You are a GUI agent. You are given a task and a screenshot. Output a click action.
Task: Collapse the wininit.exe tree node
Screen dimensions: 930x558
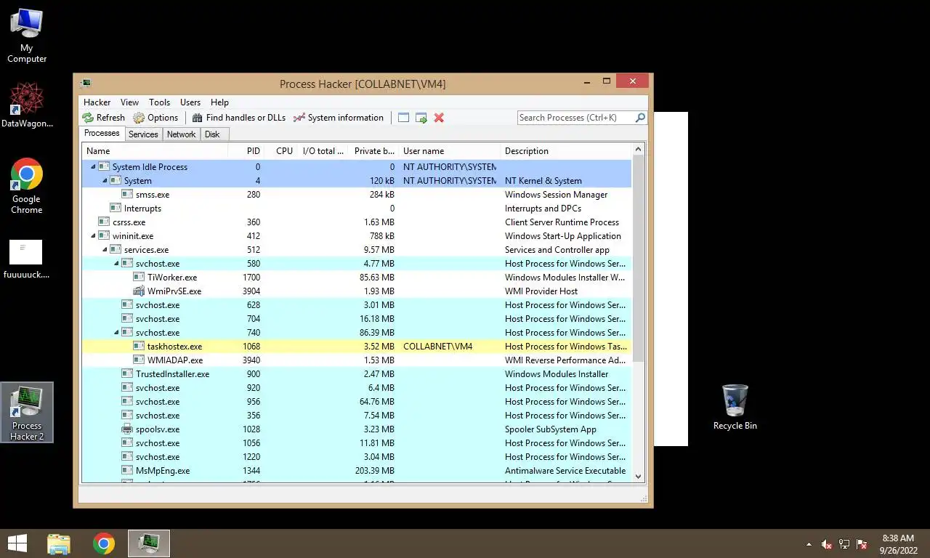point(93,236)
